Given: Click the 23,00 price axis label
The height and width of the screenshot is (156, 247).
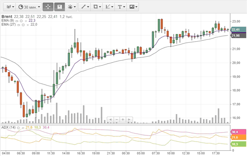Looking at the screenshot, I should click(236, 21).
